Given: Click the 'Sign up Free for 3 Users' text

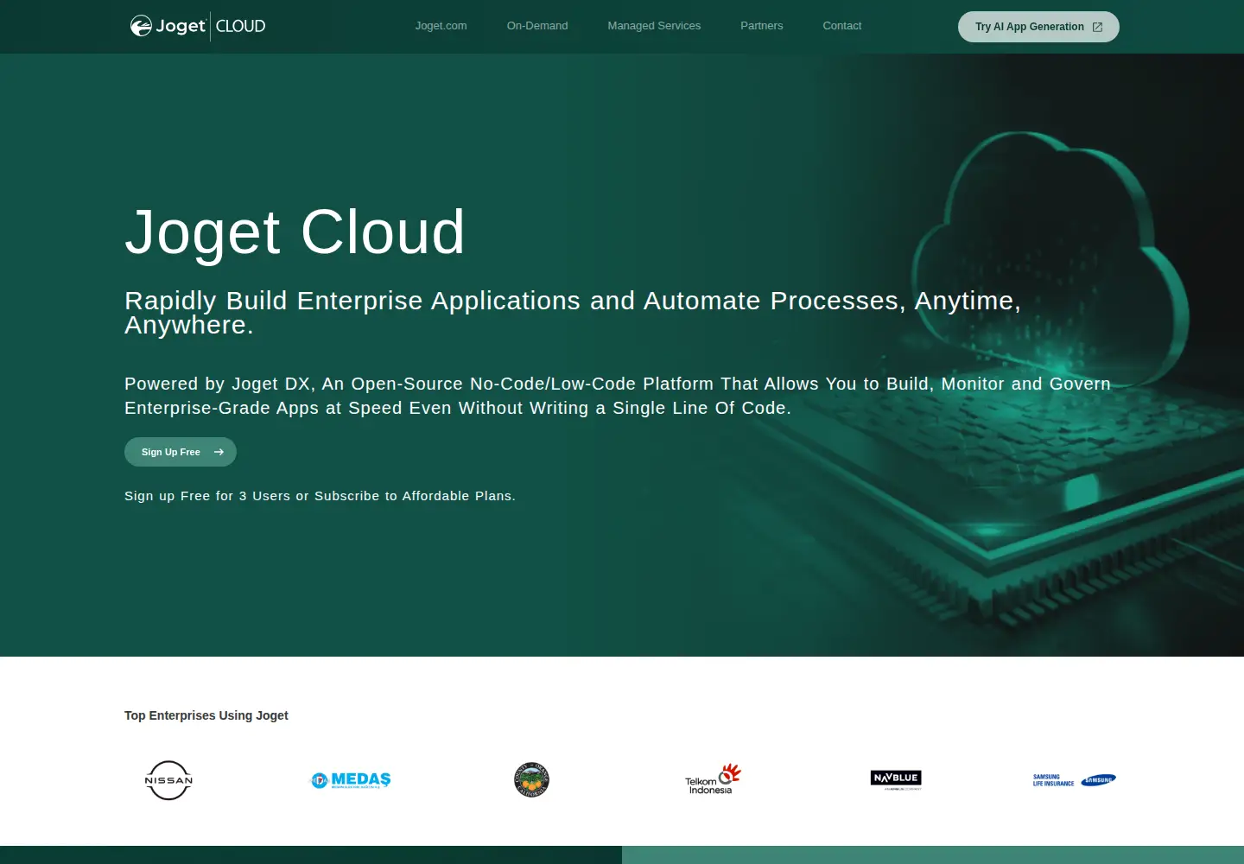Looking at the screenshot, I should click(320, 496).
